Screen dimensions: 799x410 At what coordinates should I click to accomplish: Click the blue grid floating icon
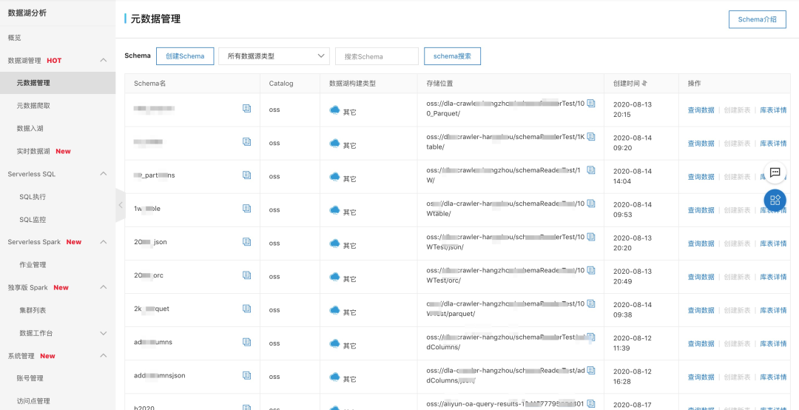click(775, 200)
